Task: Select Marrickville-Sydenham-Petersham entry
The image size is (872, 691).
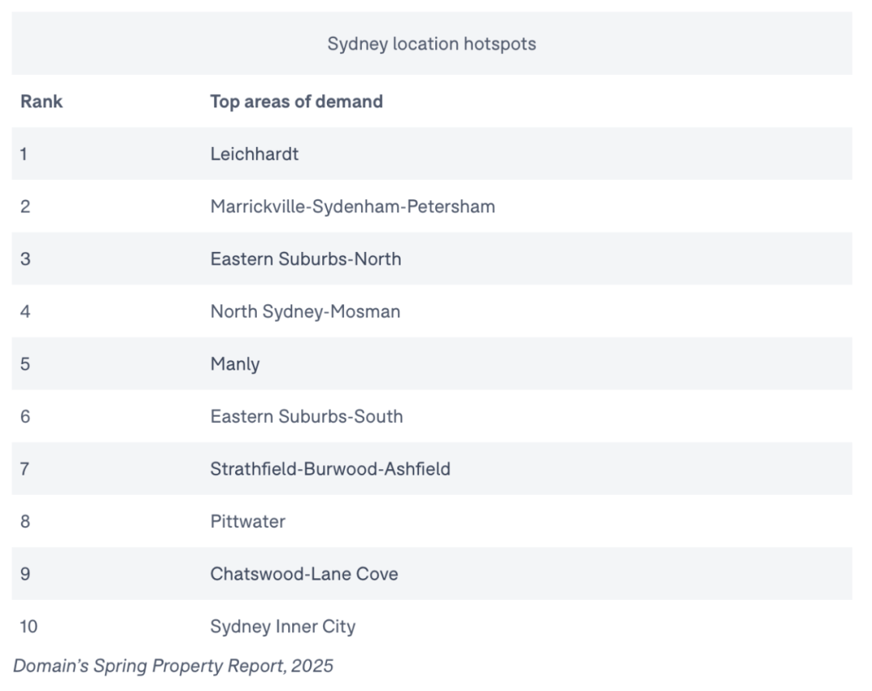Action: point(353,207)
